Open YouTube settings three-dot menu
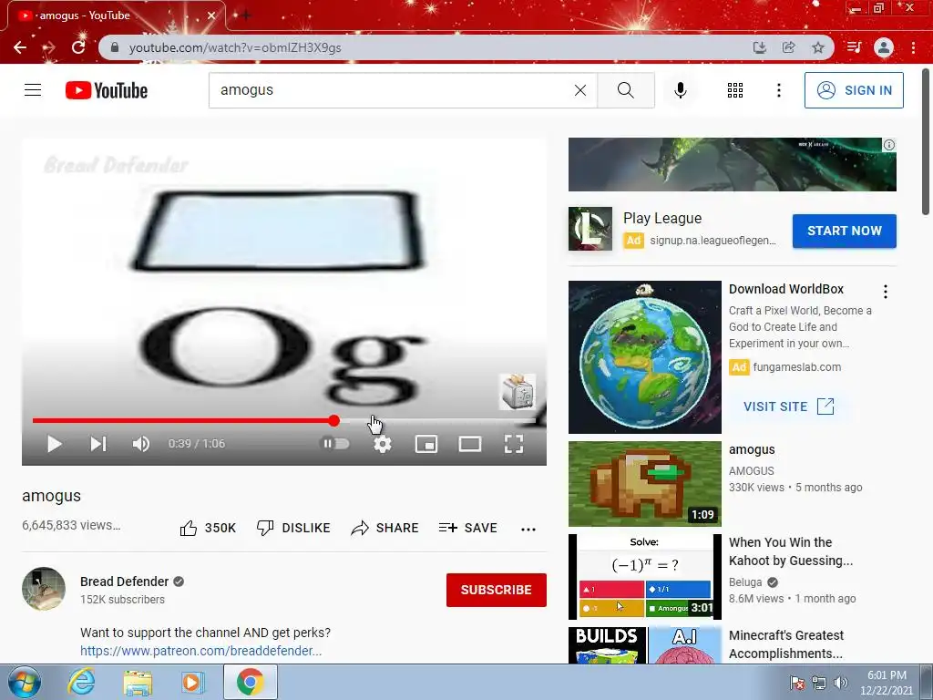The height and width of the screenshot is (700, 933). point(778,90)
